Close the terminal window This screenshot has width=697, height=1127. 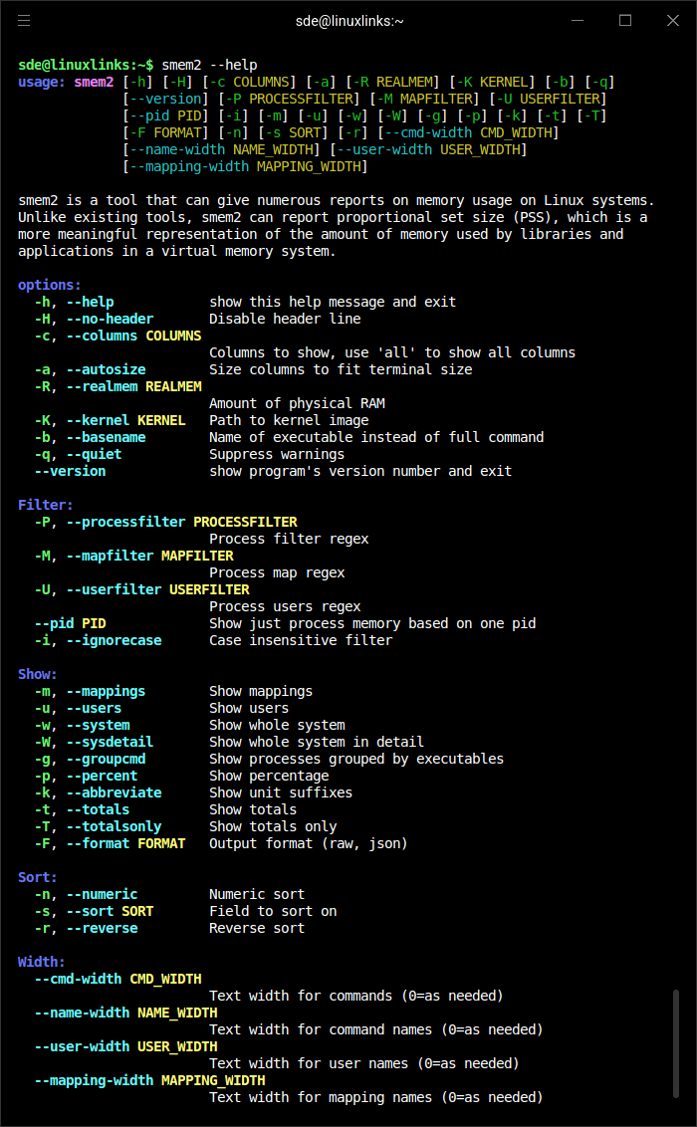tap(672, 20)
